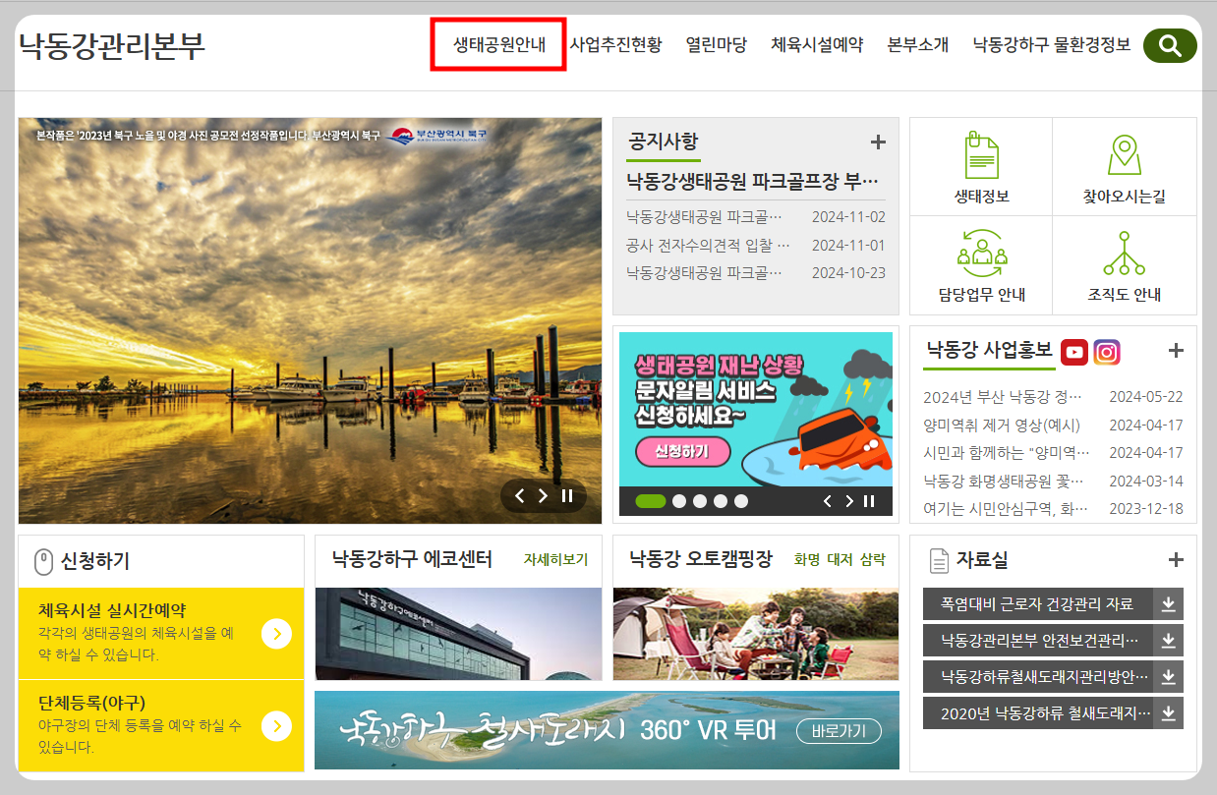The height and width of the screenshot is (795, 1217).
Task: Open the YouTube icon beside 낙동강 사업홍보
Action: tap(1074, 352)
